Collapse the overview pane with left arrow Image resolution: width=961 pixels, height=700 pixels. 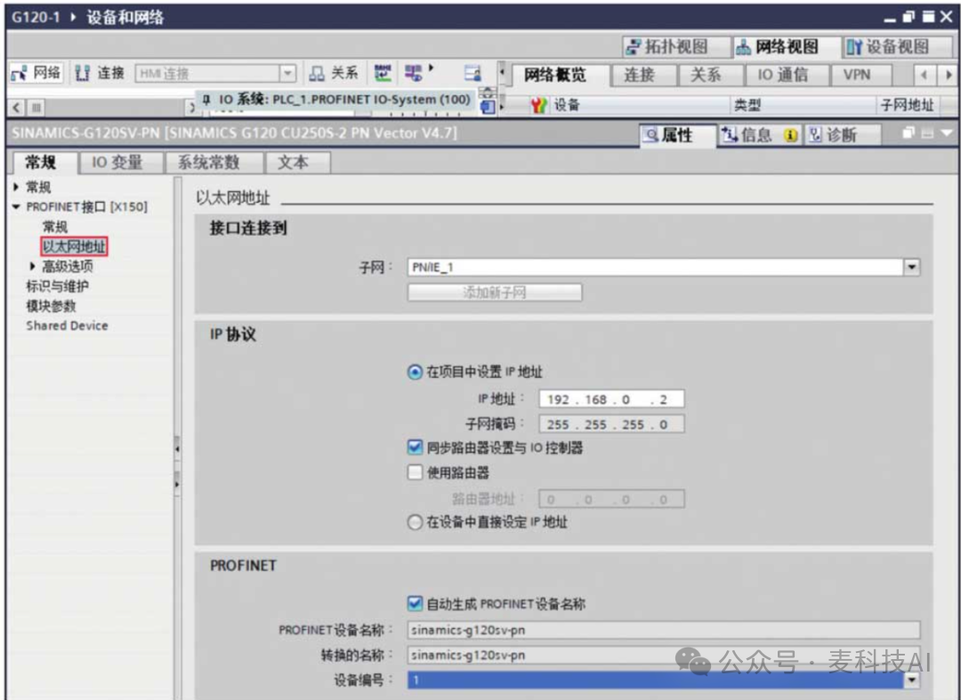[x=502, y=73]
